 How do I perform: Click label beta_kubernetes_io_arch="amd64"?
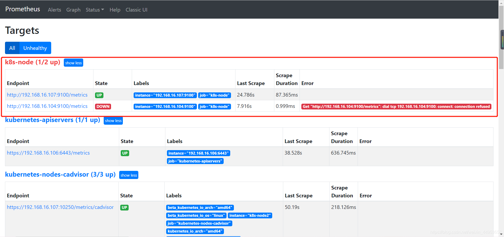point(200,208)
